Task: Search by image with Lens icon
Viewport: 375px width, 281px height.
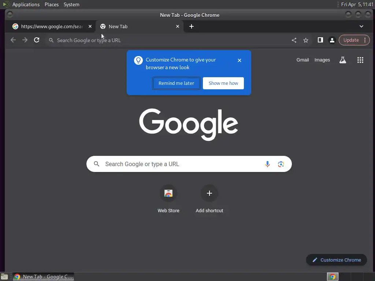Action: point(281,164)
